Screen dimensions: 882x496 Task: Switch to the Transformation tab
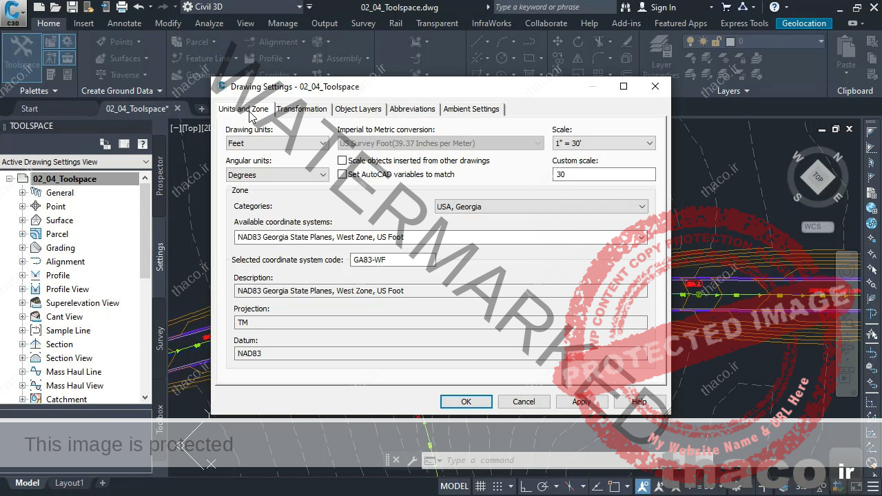301,109
